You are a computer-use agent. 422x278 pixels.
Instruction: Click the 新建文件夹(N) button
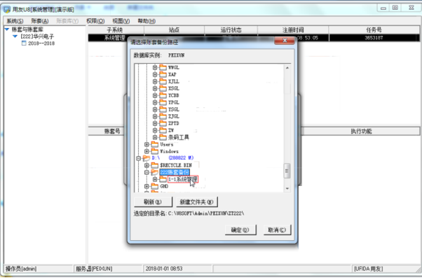tap(197, 201)
